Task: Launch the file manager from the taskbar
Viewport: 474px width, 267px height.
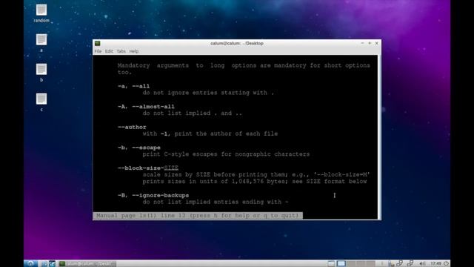Action: tap(44, 264)
